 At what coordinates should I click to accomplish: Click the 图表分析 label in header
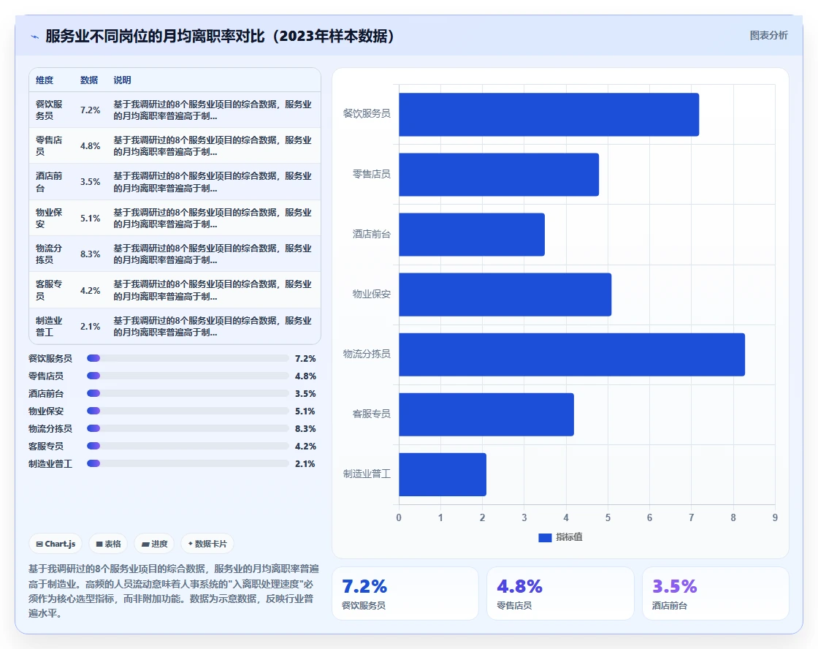click(x=768, y=36)
